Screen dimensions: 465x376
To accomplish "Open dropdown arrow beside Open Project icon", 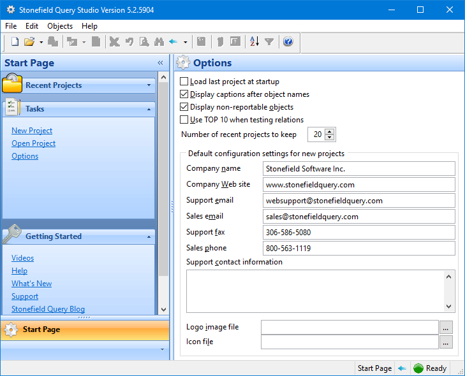I will (x=41, y=42).
